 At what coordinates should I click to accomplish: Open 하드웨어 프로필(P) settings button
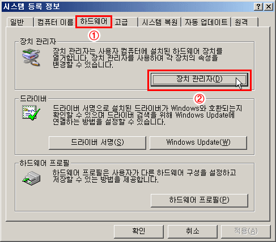coord(199,200)
